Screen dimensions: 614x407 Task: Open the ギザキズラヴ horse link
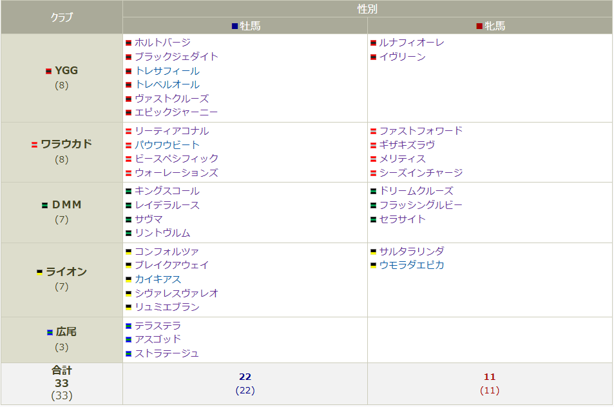coord(407,144)
